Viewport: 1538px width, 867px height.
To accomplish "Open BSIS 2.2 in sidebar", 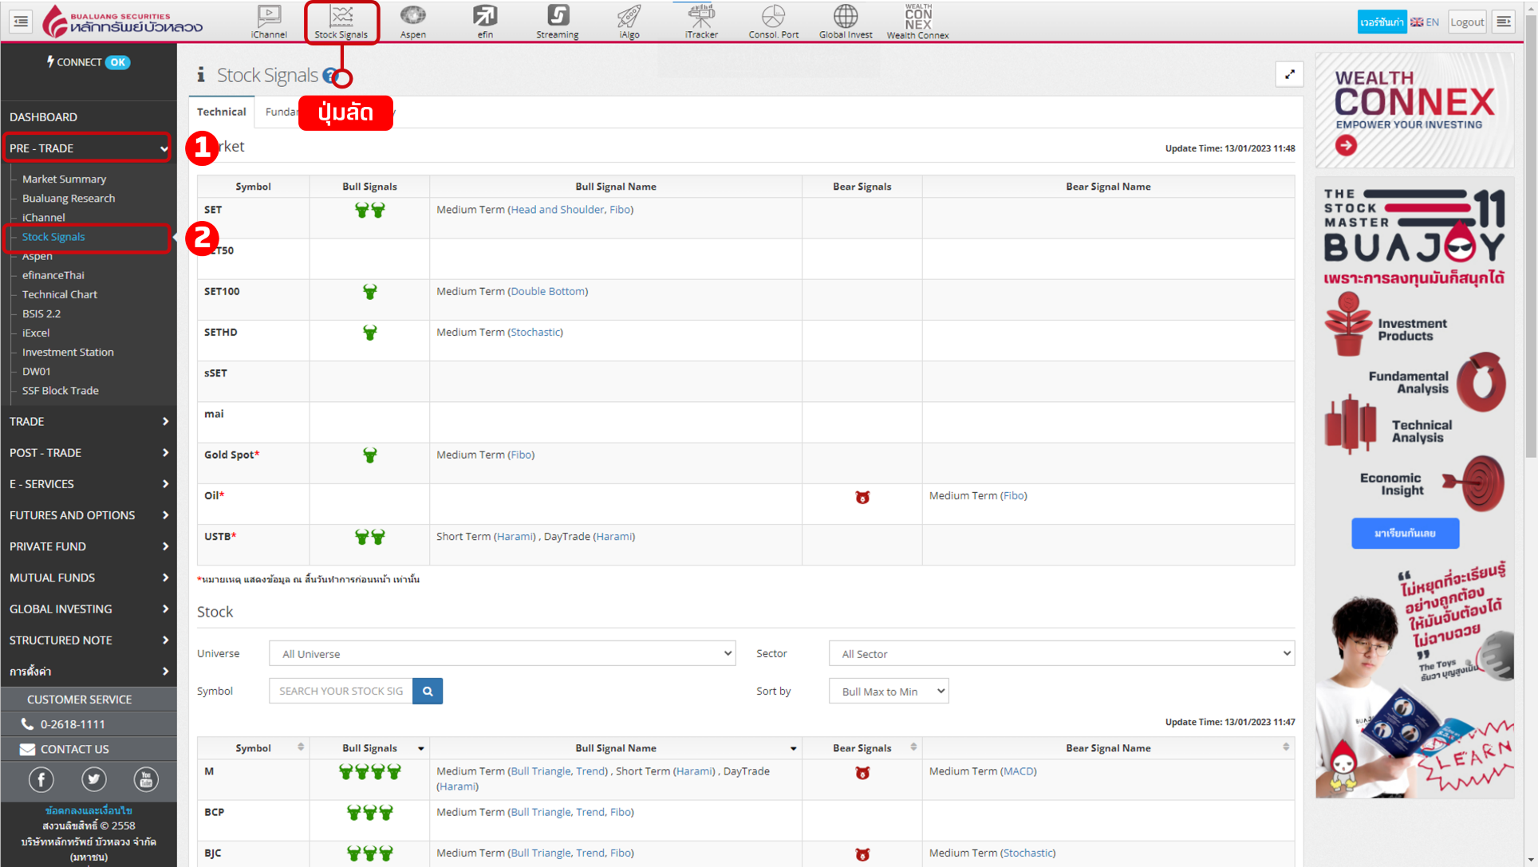I will [x=41, y=313].
